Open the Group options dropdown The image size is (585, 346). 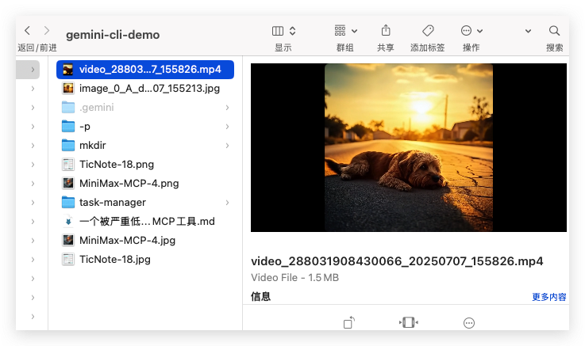click(346, 31)
